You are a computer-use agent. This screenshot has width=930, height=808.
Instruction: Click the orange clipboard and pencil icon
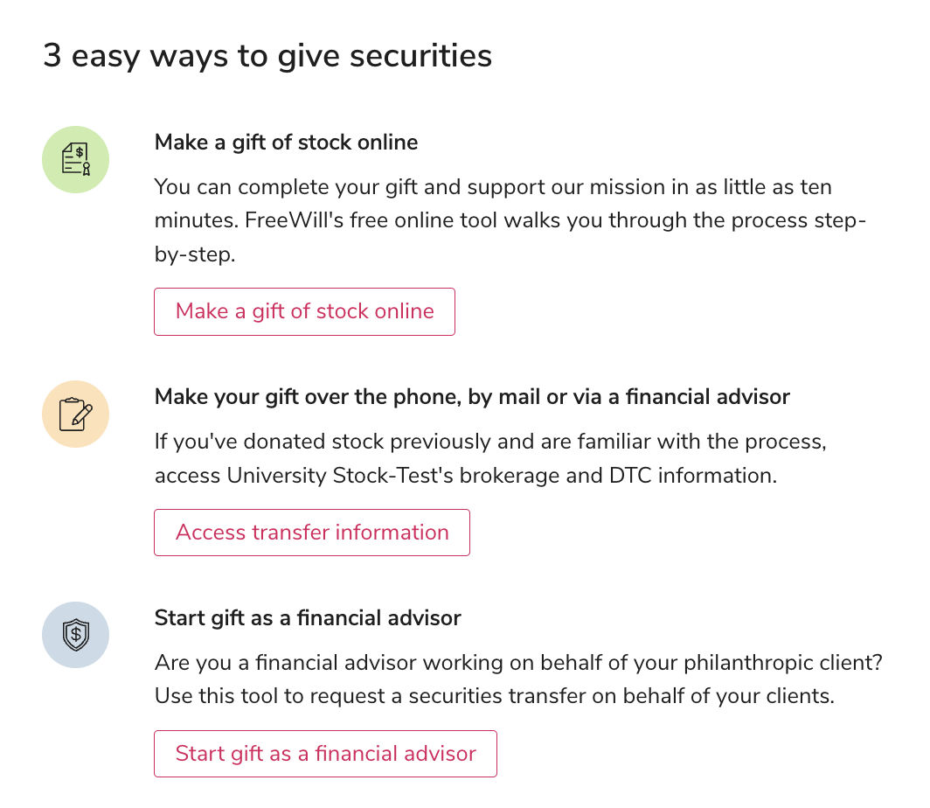click(x=76, y=414)
